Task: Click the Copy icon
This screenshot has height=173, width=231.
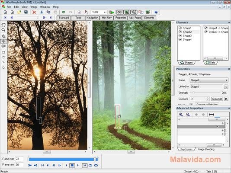Action: 48,12
